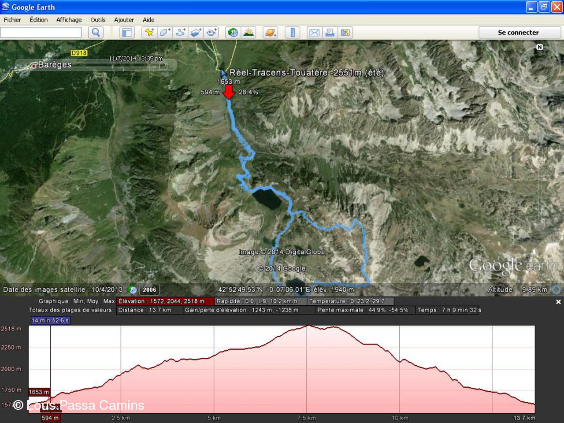The image size is (564, 423).
Task: Toggle sunlight across the landscape
Action: (249, 33)
